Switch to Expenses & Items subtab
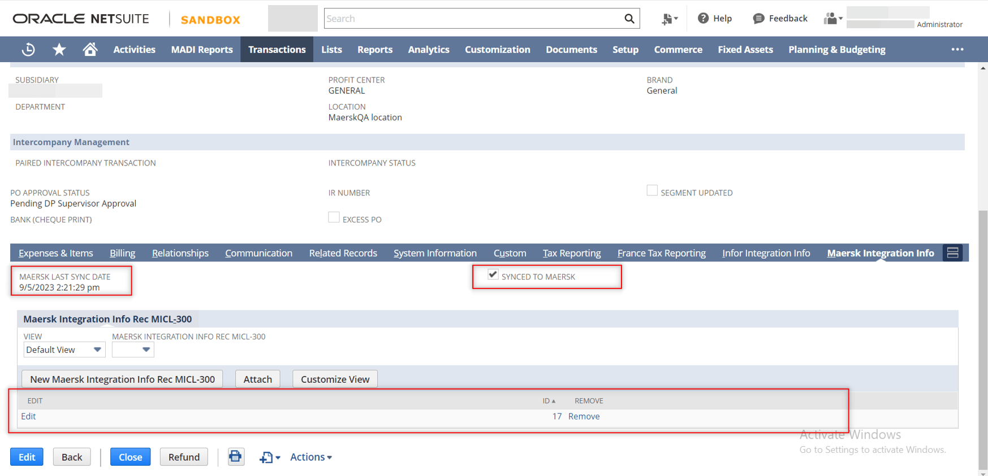 pos(56,253)
